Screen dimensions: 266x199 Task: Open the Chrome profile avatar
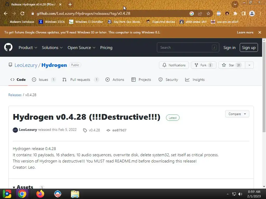(252, 13)
